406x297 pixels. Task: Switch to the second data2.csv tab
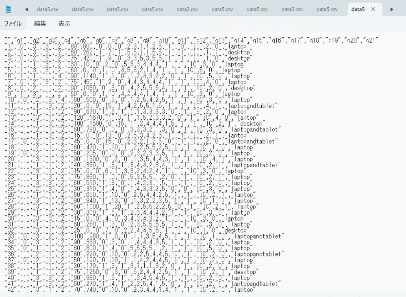[292, 9]
